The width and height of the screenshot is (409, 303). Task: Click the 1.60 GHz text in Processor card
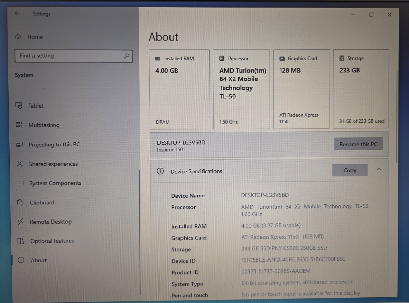click(229, 122)
